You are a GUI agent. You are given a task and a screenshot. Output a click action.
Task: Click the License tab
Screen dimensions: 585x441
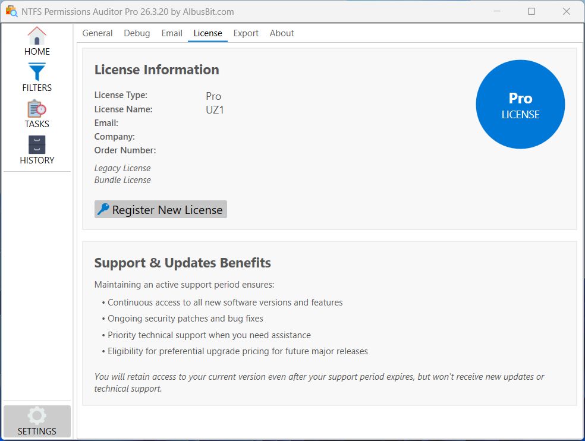[x=207, y=33]
